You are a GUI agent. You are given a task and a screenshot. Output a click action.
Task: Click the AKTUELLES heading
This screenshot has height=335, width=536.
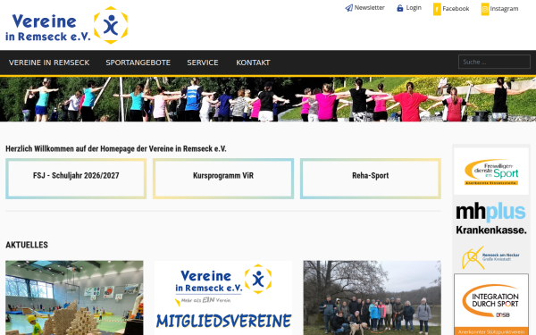(27, 245)
